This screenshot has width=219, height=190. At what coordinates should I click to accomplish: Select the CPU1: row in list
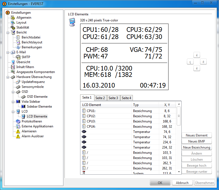pyautogui.click(x=128, y=111)
